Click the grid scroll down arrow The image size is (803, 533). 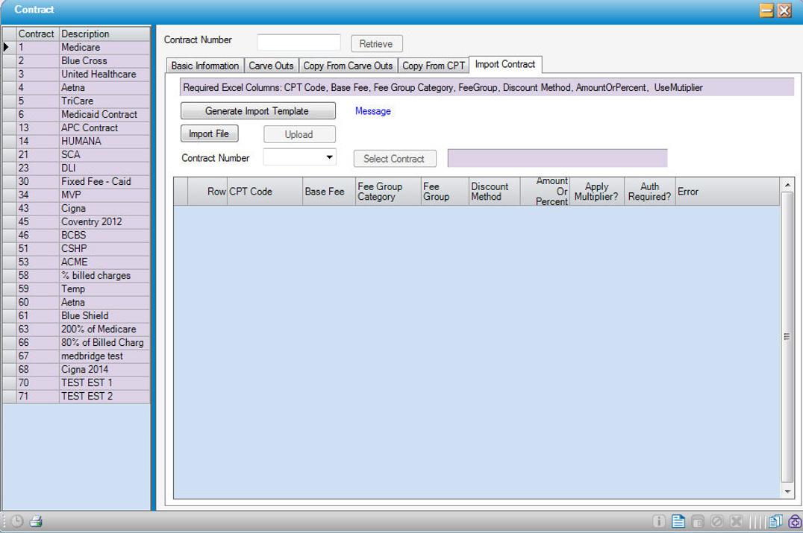(x=787, y=493)
